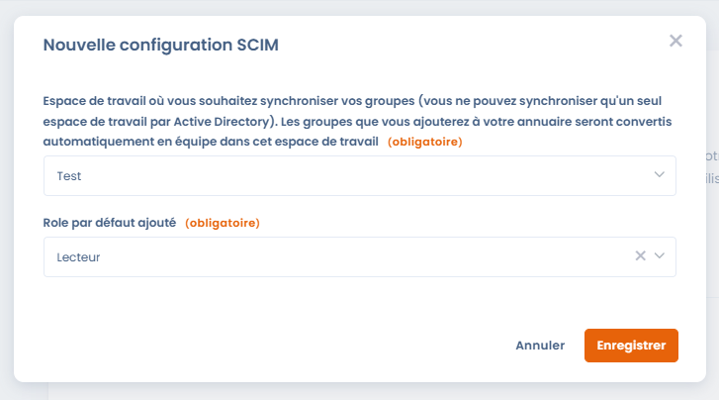Select the Lecteur value text
Screen dimensions: 719x400
79,256
